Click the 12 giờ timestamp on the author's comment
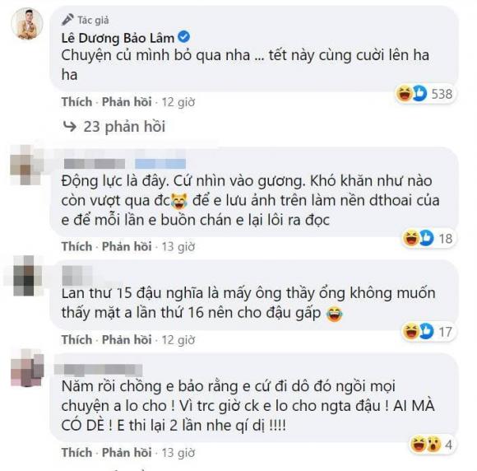This screenshot has width=477, height=471. click(x=178, y=102)
